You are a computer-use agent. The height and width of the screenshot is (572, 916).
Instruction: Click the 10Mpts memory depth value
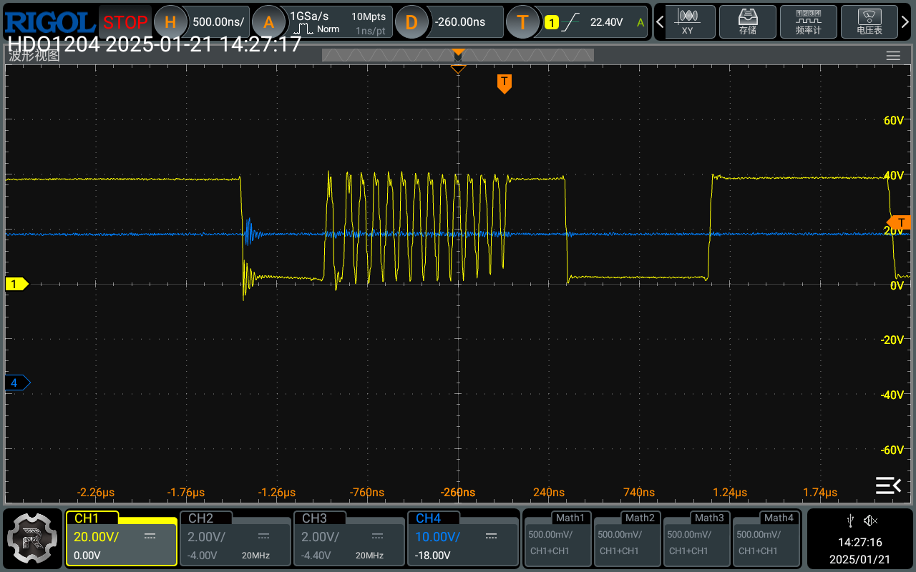pyautogui.click(x=369, y=16)
